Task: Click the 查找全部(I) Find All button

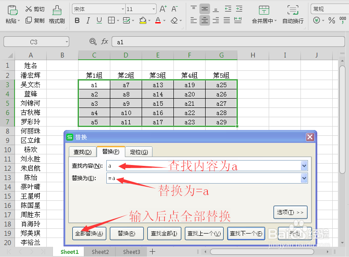Action: [164, 234]
